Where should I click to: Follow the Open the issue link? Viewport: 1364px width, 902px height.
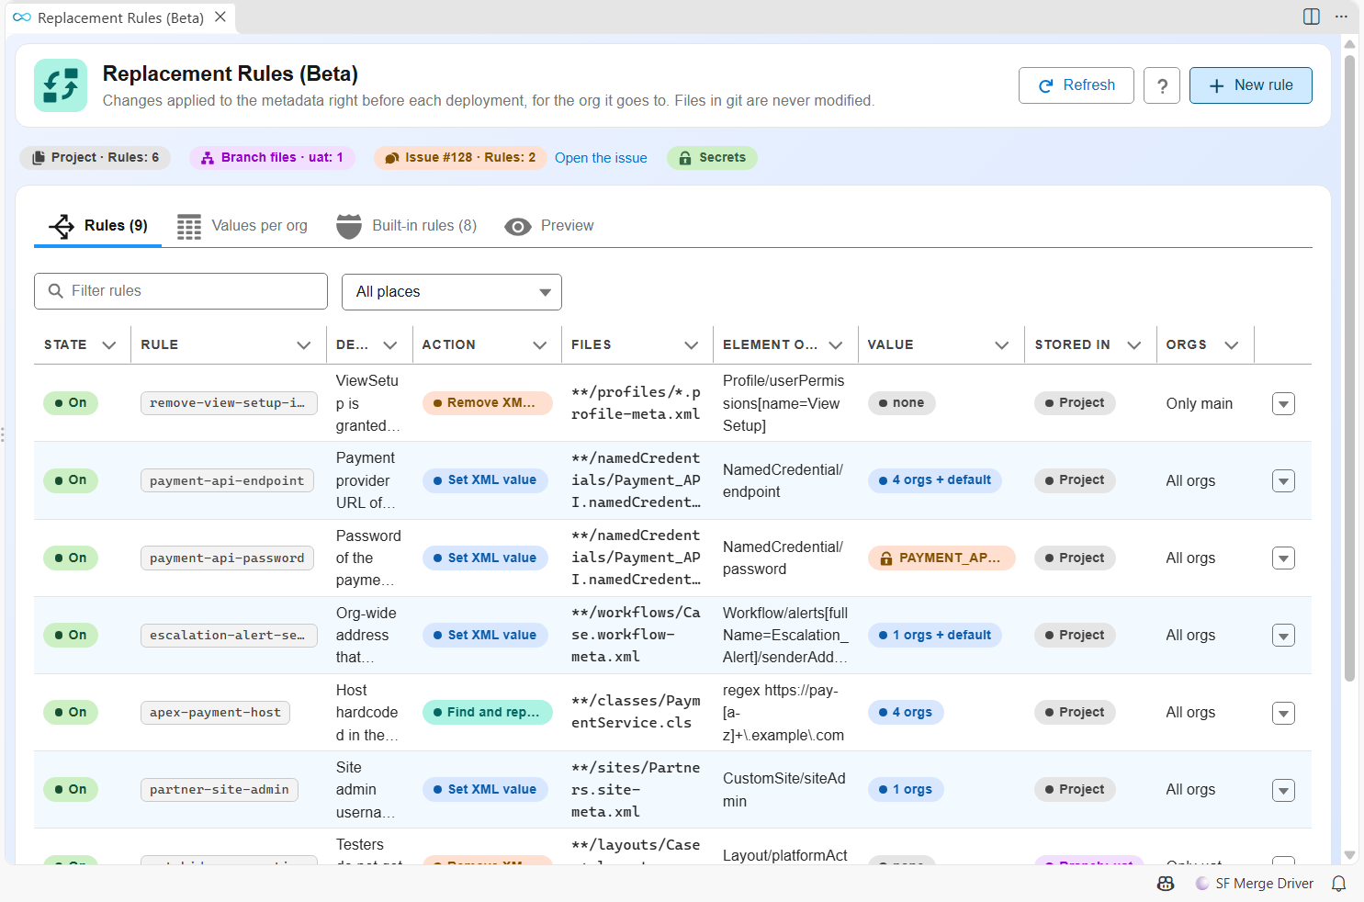coord(601,158)
